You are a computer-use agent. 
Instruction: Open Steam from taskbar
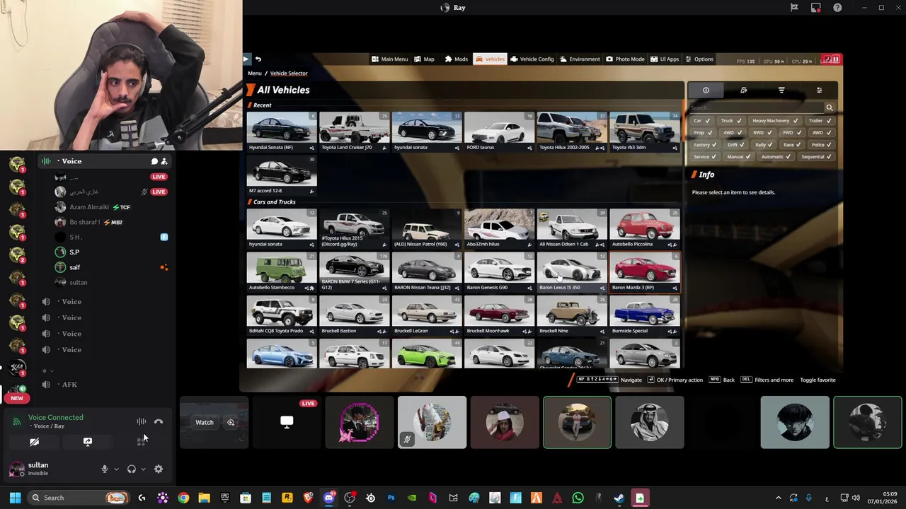click(x=619, y=498)
